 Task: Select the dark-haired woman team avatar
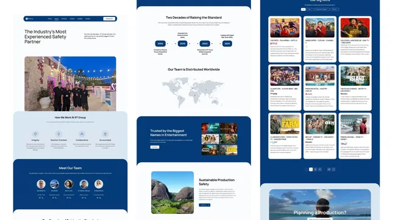(x=69, y=184)
